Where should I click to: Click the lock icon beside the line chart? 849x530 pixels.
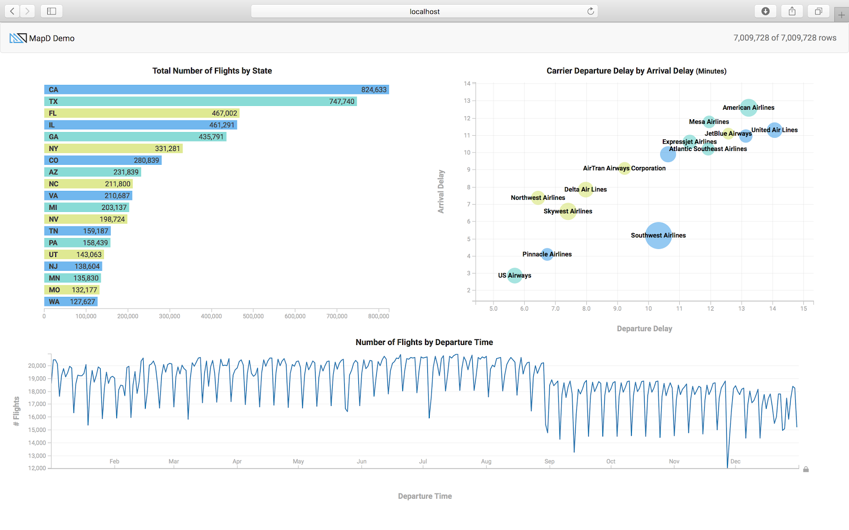806,469
